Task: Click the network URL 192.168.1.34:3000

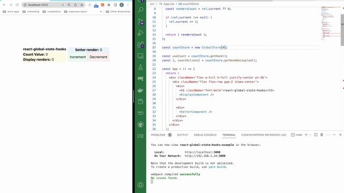Action: (205, 156)
